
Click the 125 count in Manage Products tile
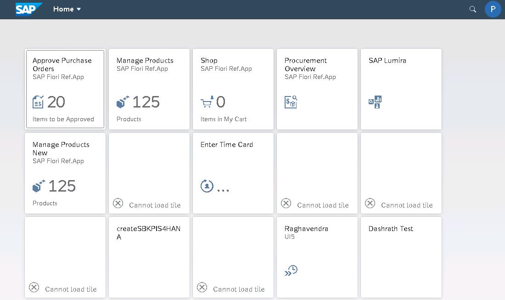(146, 102)
